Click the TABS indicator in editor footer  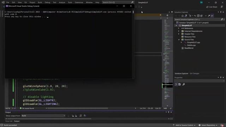pos(165,108)
